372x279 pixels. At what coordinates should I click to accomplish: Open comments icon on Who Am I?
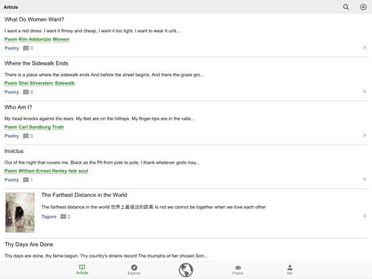(x=26, y=136)
